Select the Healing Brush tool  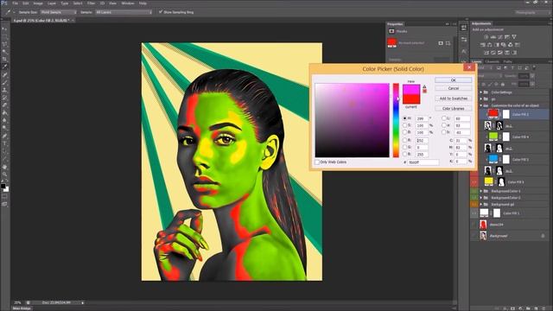tap(4, 75)
